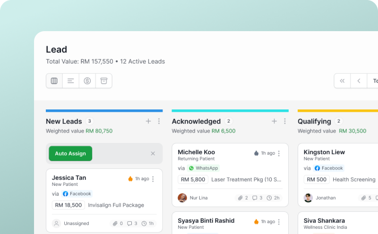Viewport: 378px width, 234px height.
Task: Click clock time icon on Jessica Tan card
Action: click(144, 224)
